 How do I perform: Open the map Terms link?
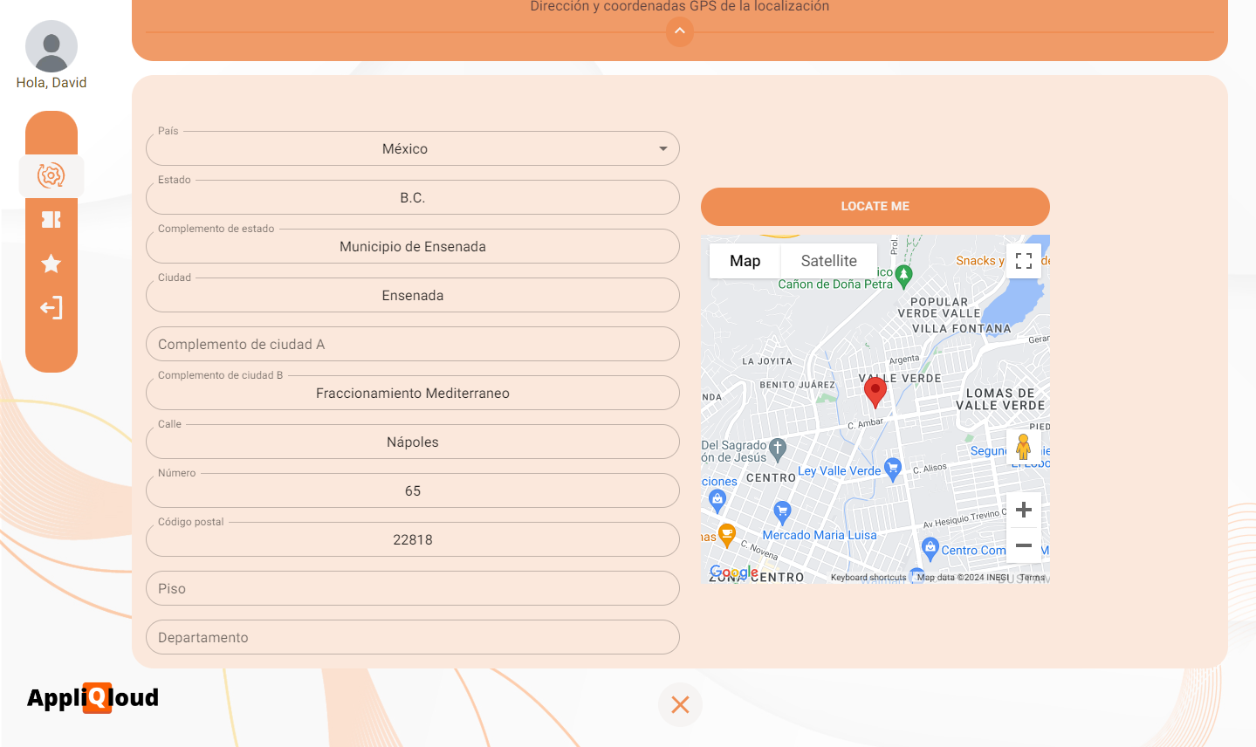pos(1032,577)
